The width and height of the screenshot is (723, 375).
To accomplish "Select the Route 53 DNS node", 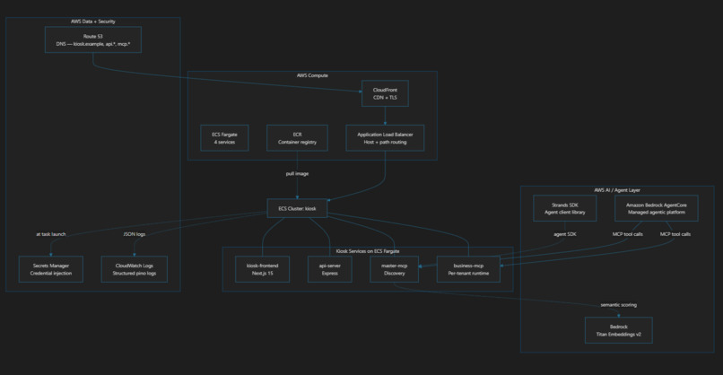I will point(93,39).
